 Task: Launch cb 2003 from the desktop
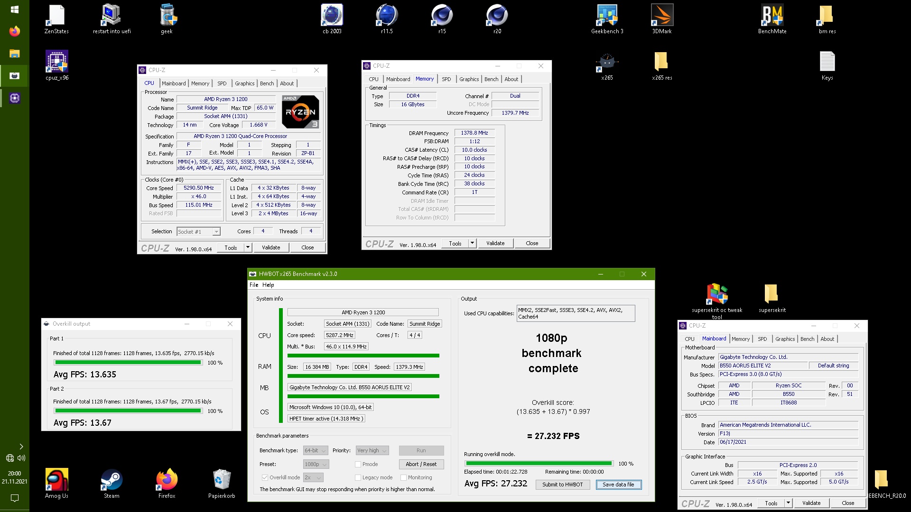(332, 19)
